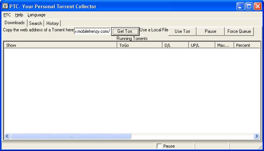This screenshot has width=264, height=151.
Task: Open the Help menu
Action: click(19, 15)
